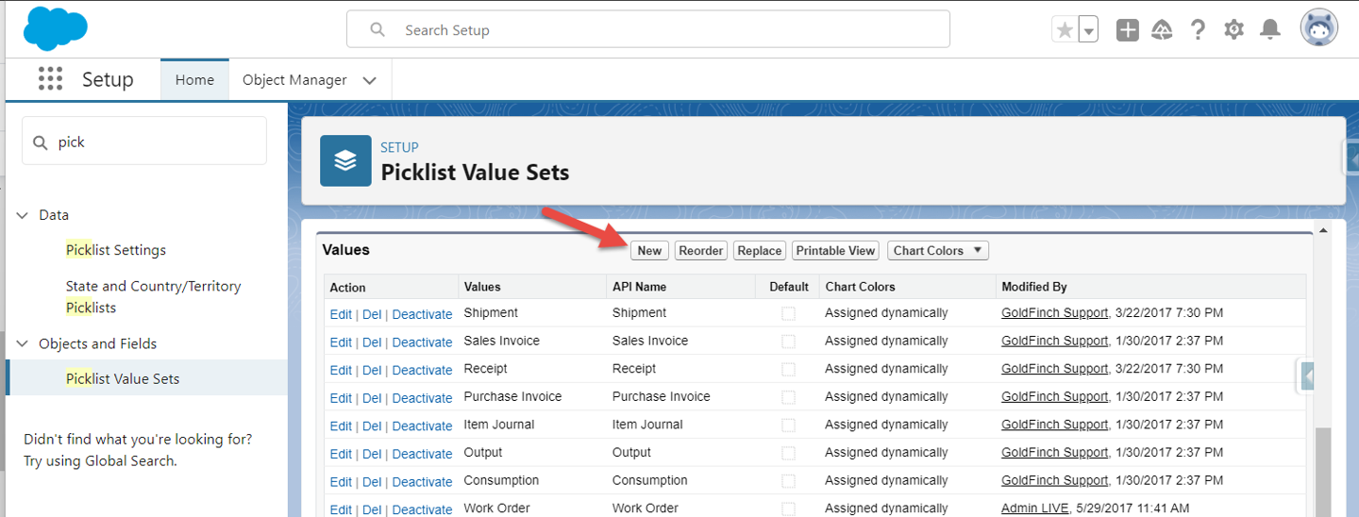Open the App Launcher grid icon
1359x517 pixels.
[x=50, y=79]
